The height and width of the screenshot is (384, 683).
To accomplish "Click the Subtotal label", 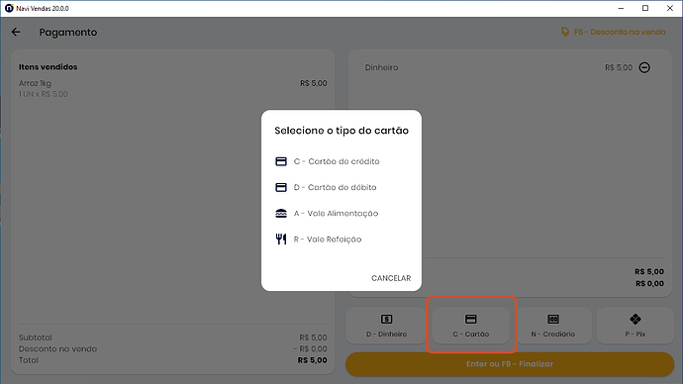I will [36, 337].
